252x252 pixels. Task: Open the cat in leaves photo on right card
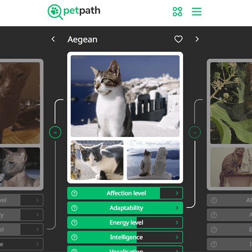[x=231, y=103]
